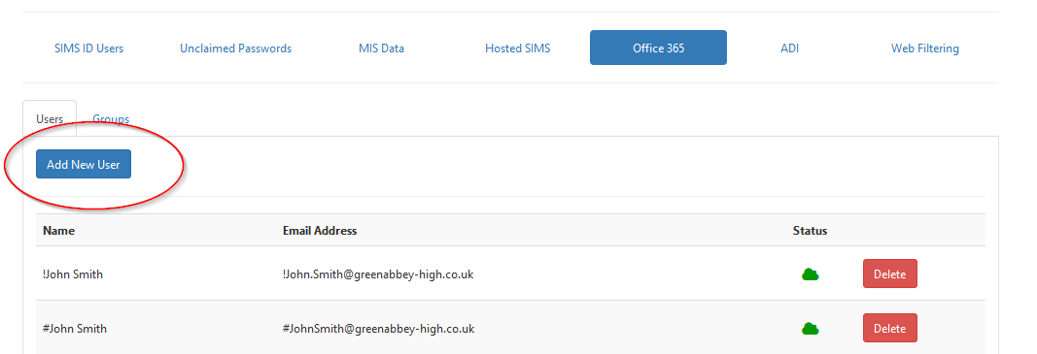
Task: Click green cloud status icon for #John Smith
Action: click(811, 328)
